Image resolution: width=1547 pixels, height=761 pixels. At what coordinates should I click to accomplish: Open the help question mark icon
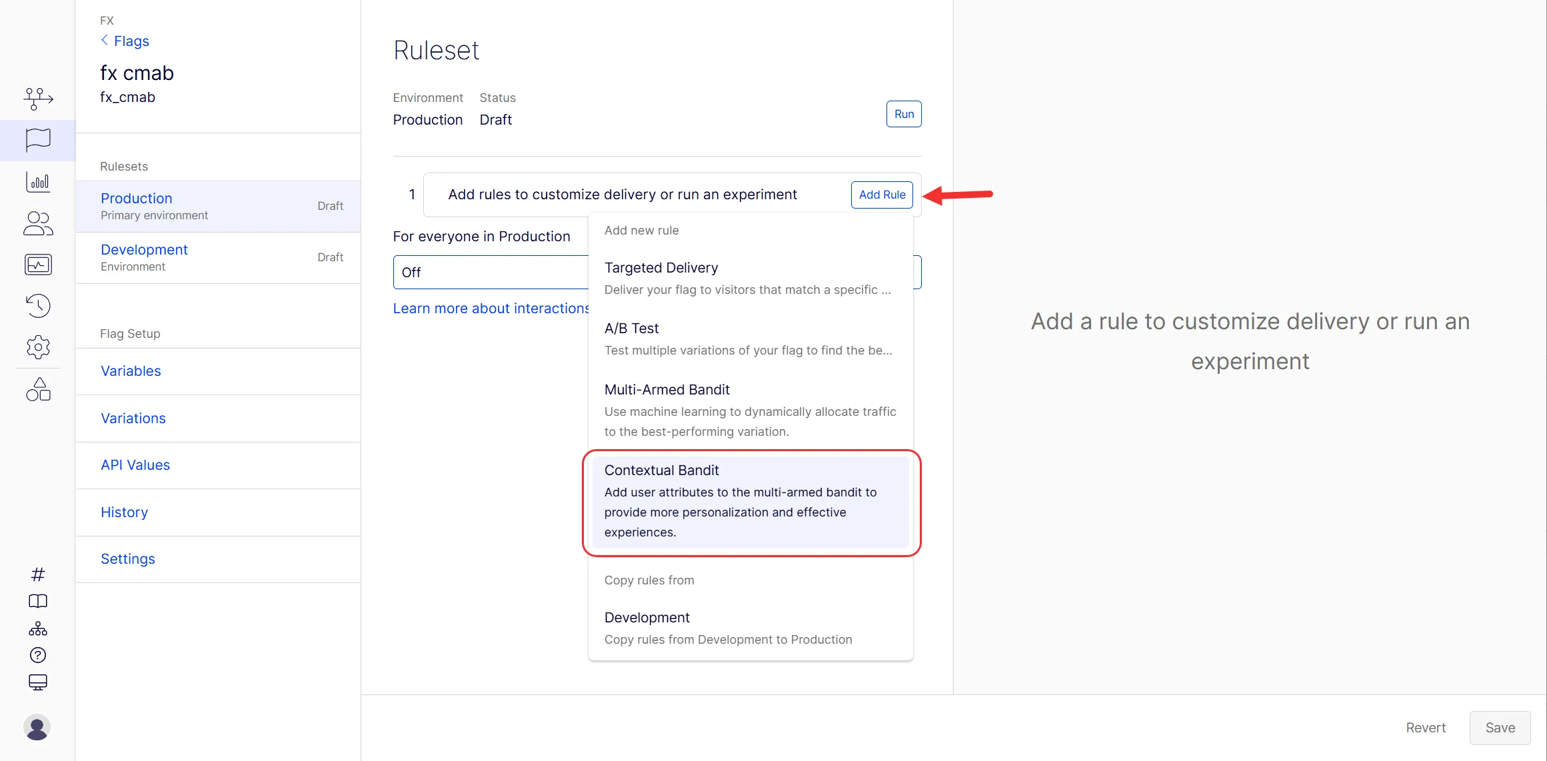(x=38, y=655)
